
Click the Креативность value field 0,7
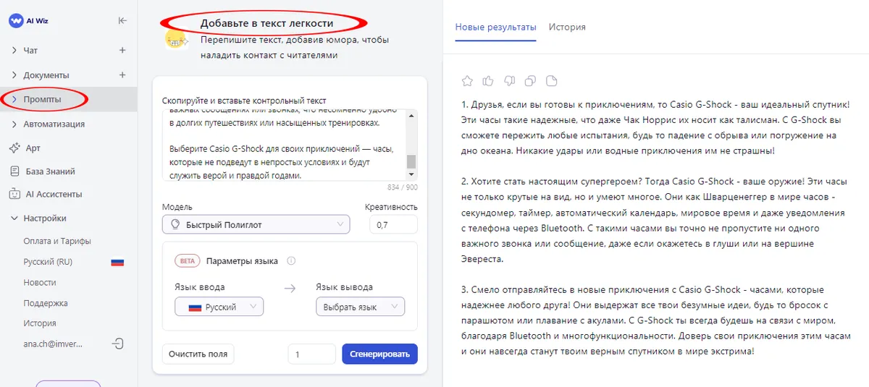[393, 225]
